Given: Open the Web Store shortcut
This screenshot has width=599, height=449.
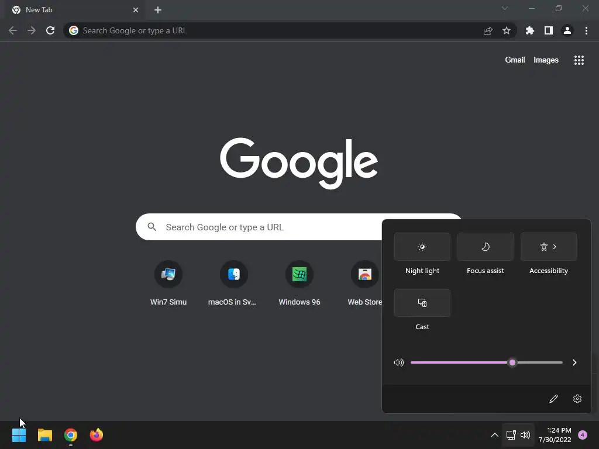Looking at the screenshot, I should (x=365, y=284).
